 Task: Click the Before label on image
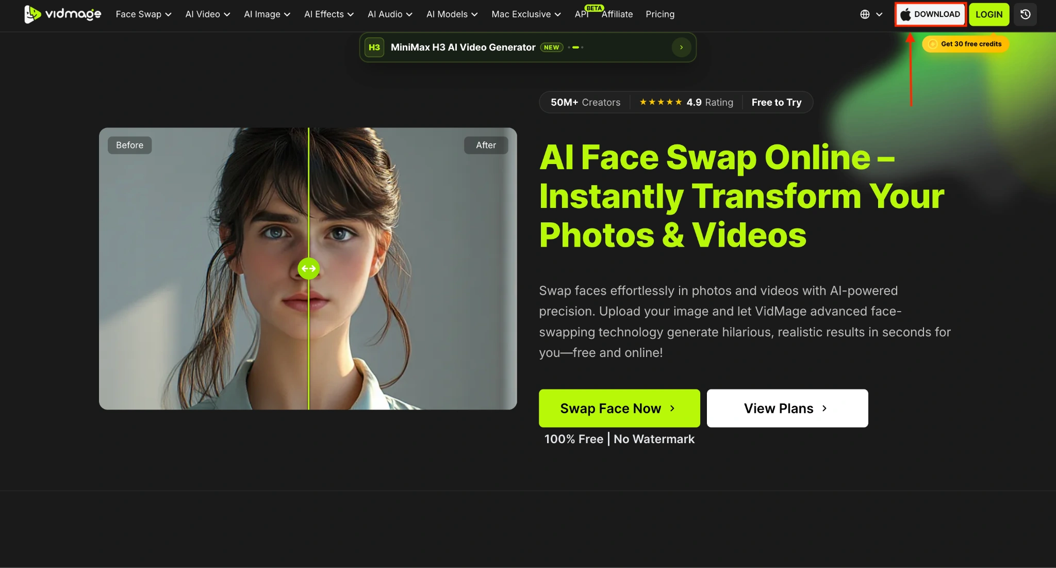(x=129, y=145)
